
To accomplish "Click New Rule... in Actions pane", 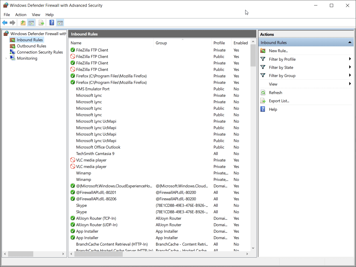I will tap(278, 51).
